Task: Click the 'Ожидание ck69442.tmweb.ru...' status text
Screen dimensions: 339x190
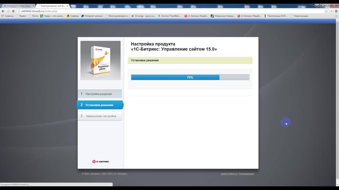Action: 15,184
